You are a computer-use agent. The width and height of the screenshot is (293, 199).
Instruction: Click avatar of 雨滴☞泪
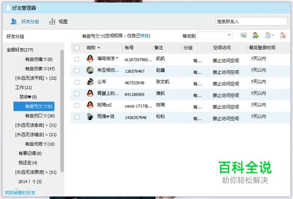(90, 116)
